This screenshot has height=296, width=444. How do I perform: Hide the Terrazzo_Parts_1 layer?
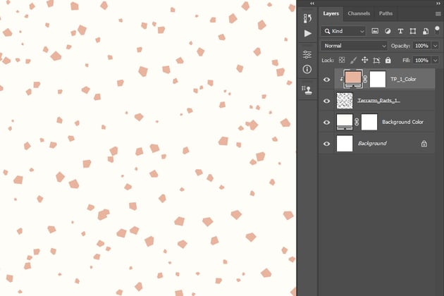coord(326,101)
